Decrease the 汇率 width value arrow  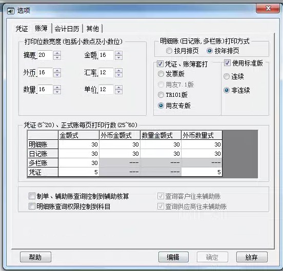tap(118, 75)
